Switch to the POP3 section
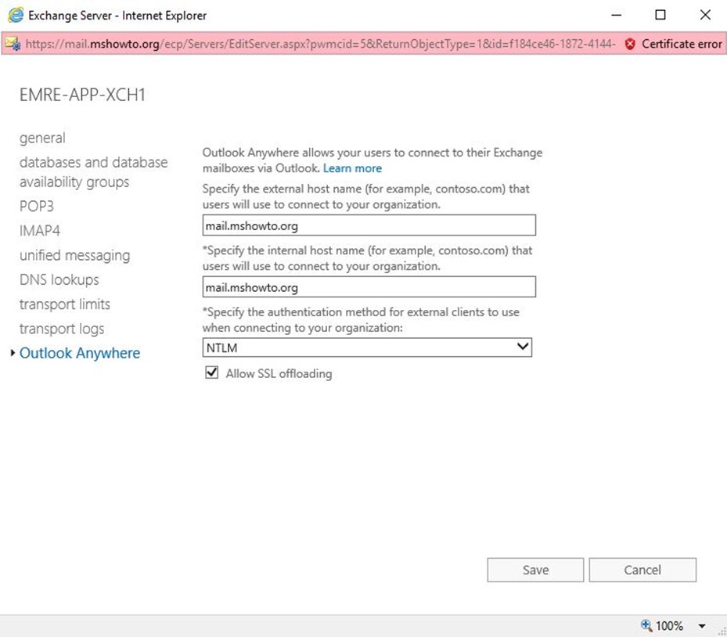The image size is (727, 637). (x=37, y=206)
